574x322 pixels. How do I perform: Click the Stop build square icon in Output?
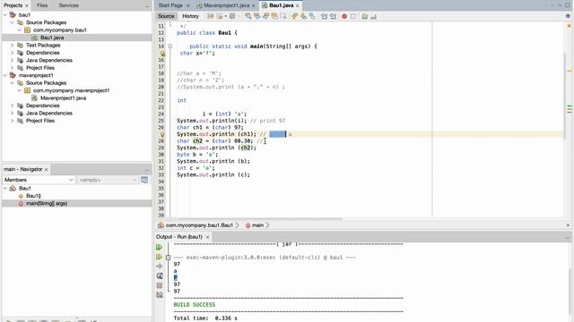pyautogui.click(x=160, y=285)
